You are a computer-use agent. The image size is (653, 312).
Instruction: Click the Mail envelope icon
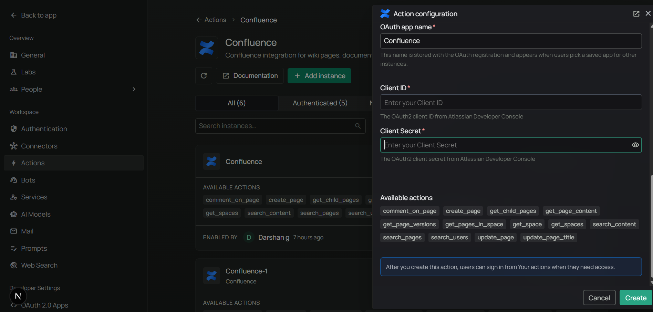click(14, 231)
